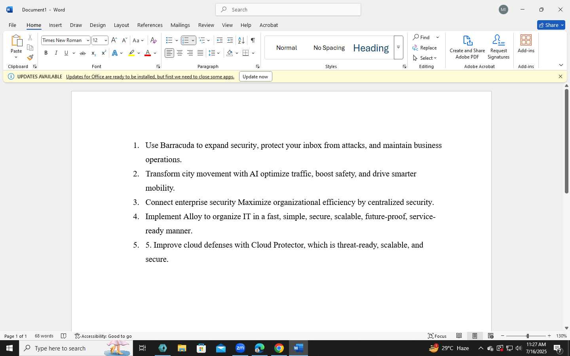This screenshot has width=570, height=356.
Task: Increase font size with grow font icon
Action: (114, 40)
